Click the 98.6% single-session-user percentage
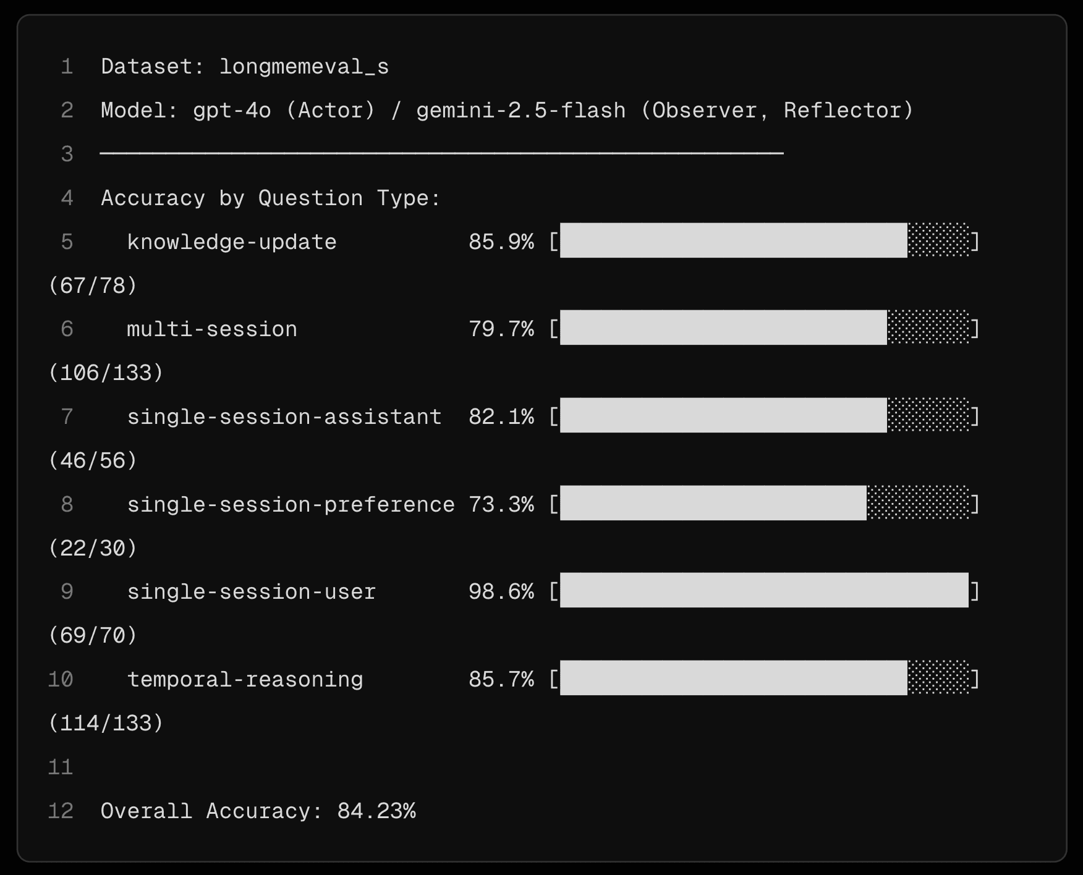The width and height of the screenshot is (1083, 875). [x=501, y=592]
